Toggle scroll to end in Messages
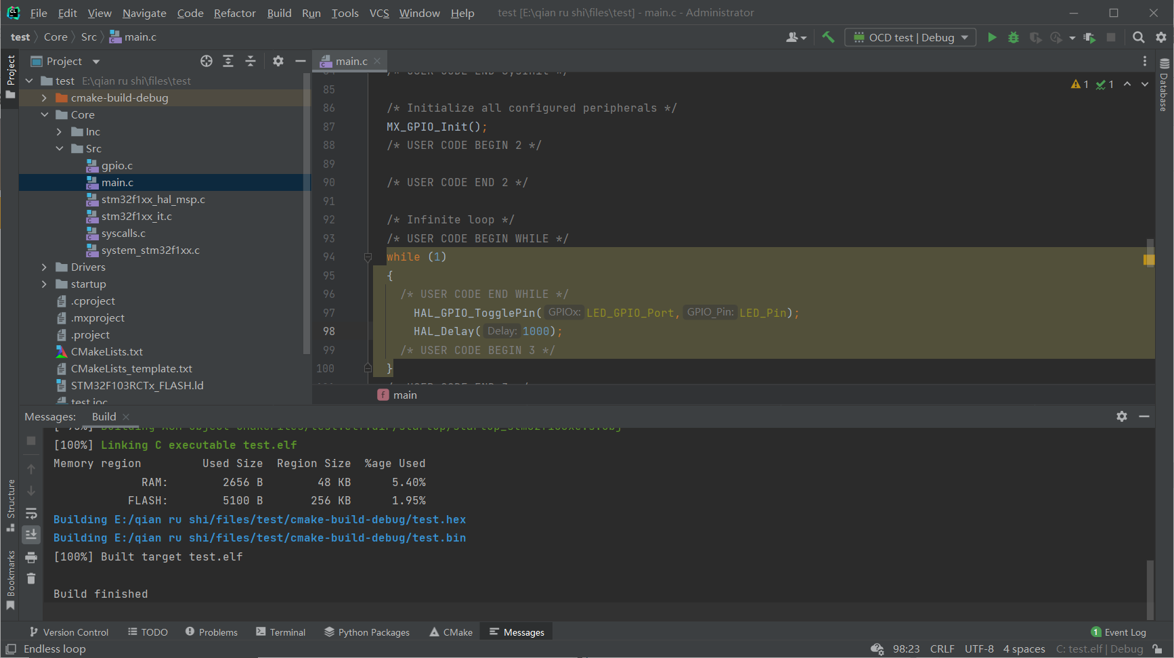 pyautogui.click(x=31, y=535)
